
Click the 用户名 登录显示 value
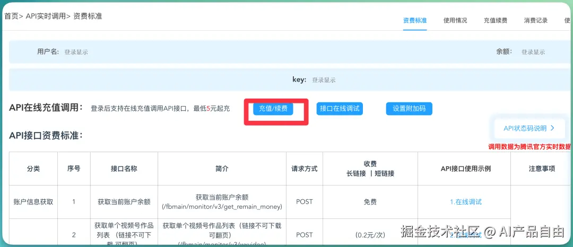(76, 52)
